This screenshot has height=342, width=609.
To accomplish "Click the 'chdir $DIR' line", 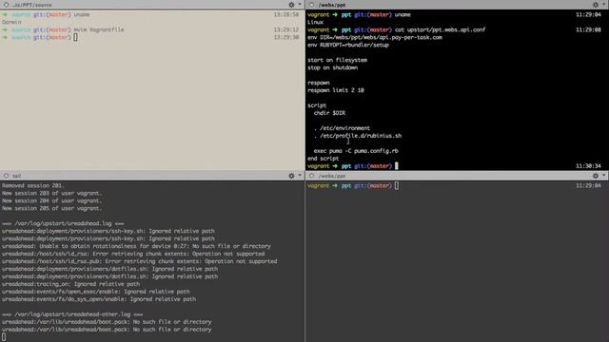I will point(329,113).
